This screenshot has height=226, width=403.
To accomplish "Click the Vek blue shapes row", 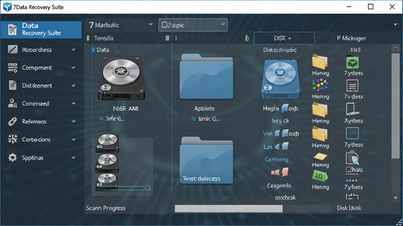I will tap(281, 133).
